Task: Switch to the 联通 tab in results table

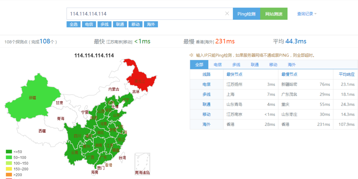Action: click(255, 65)
